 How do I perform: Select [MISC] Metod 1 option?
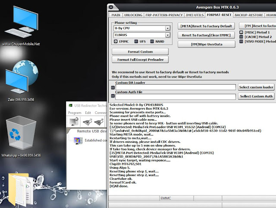pos(241,32)
